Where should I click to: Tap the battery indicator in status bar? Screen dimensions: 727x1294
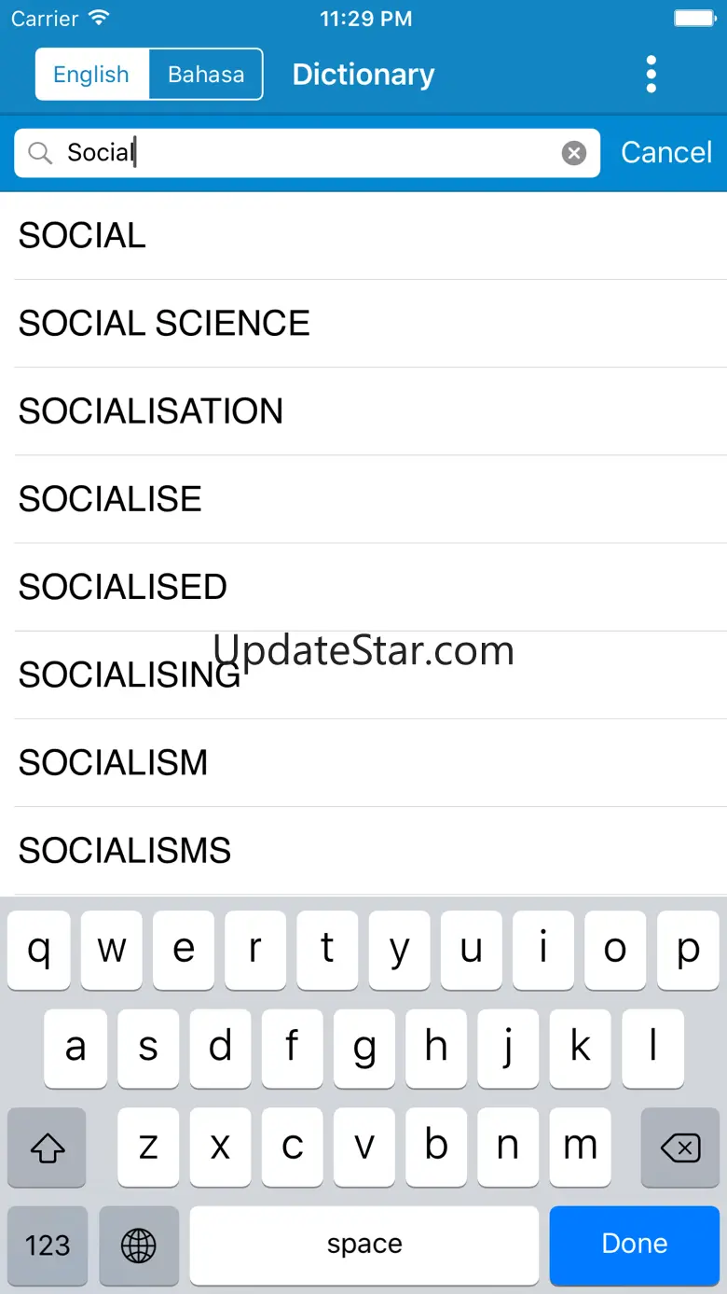click(x=693, y=19)
